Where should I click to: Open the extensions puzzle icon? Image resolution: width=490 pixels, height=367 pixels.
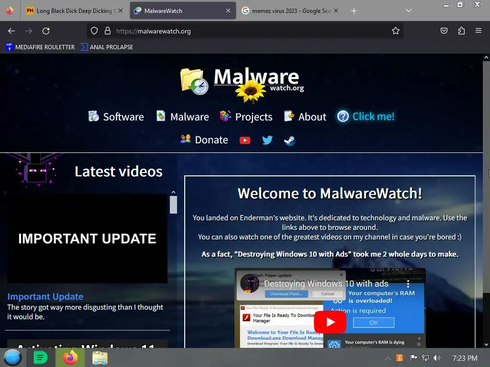coord(461,31)
